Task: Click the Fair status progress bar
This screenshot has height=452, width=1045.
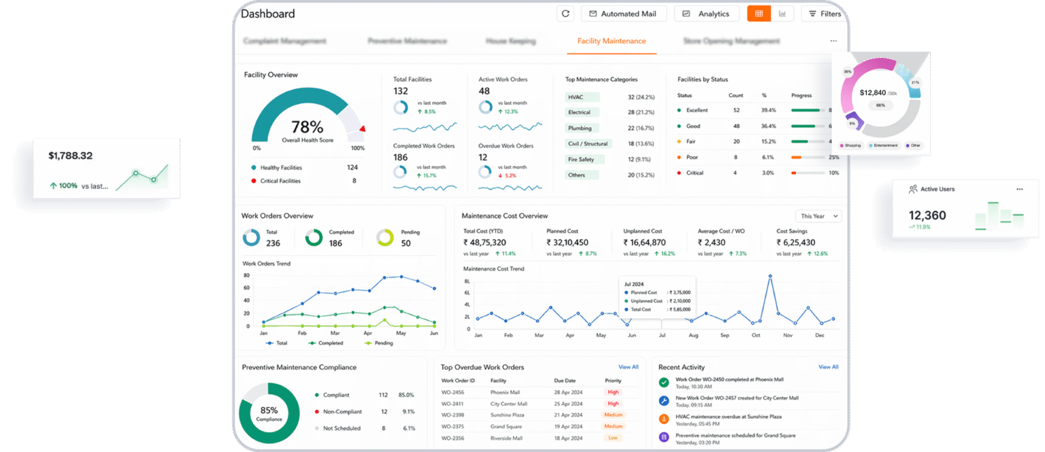Action: point(808,141)
